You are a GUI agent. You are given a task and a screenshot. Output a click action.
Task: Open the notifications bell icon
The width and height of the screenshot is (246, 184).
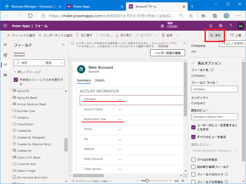pos(211,26)
